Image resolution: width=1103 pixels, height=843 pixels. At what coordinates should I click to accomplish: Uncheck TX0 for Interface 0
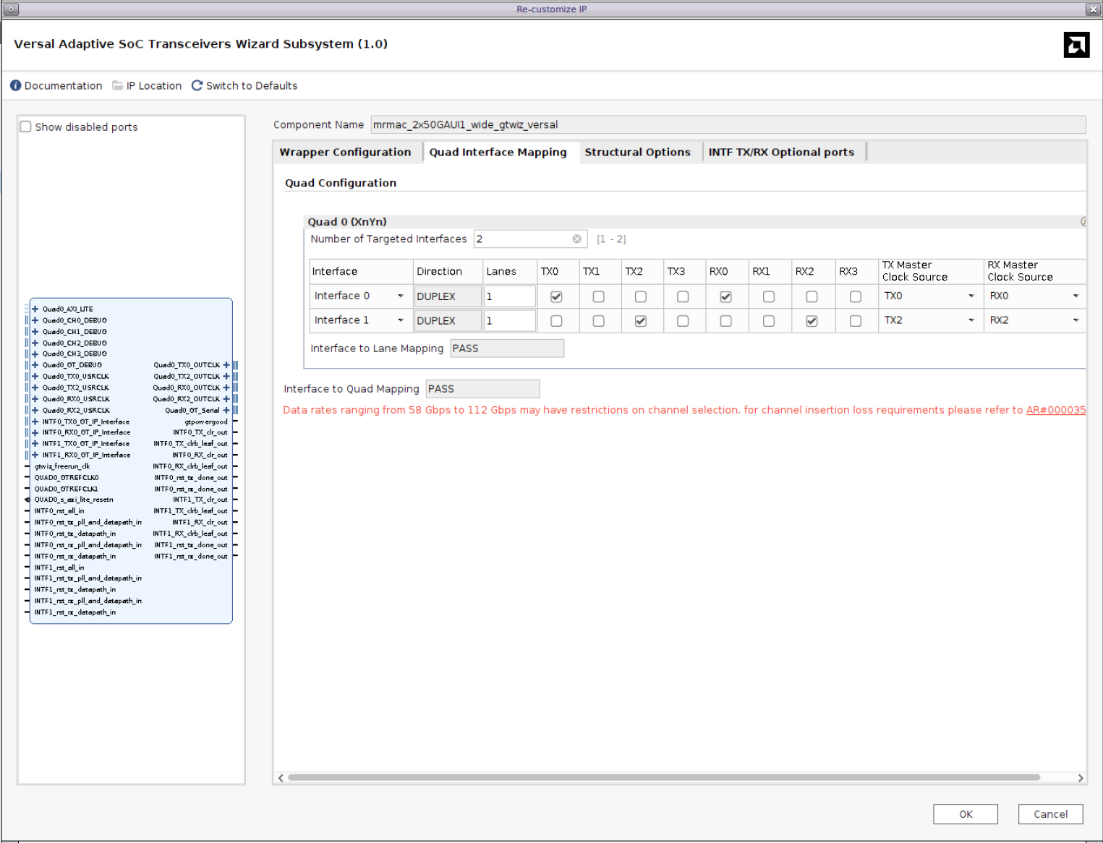(x=556, y=296)
